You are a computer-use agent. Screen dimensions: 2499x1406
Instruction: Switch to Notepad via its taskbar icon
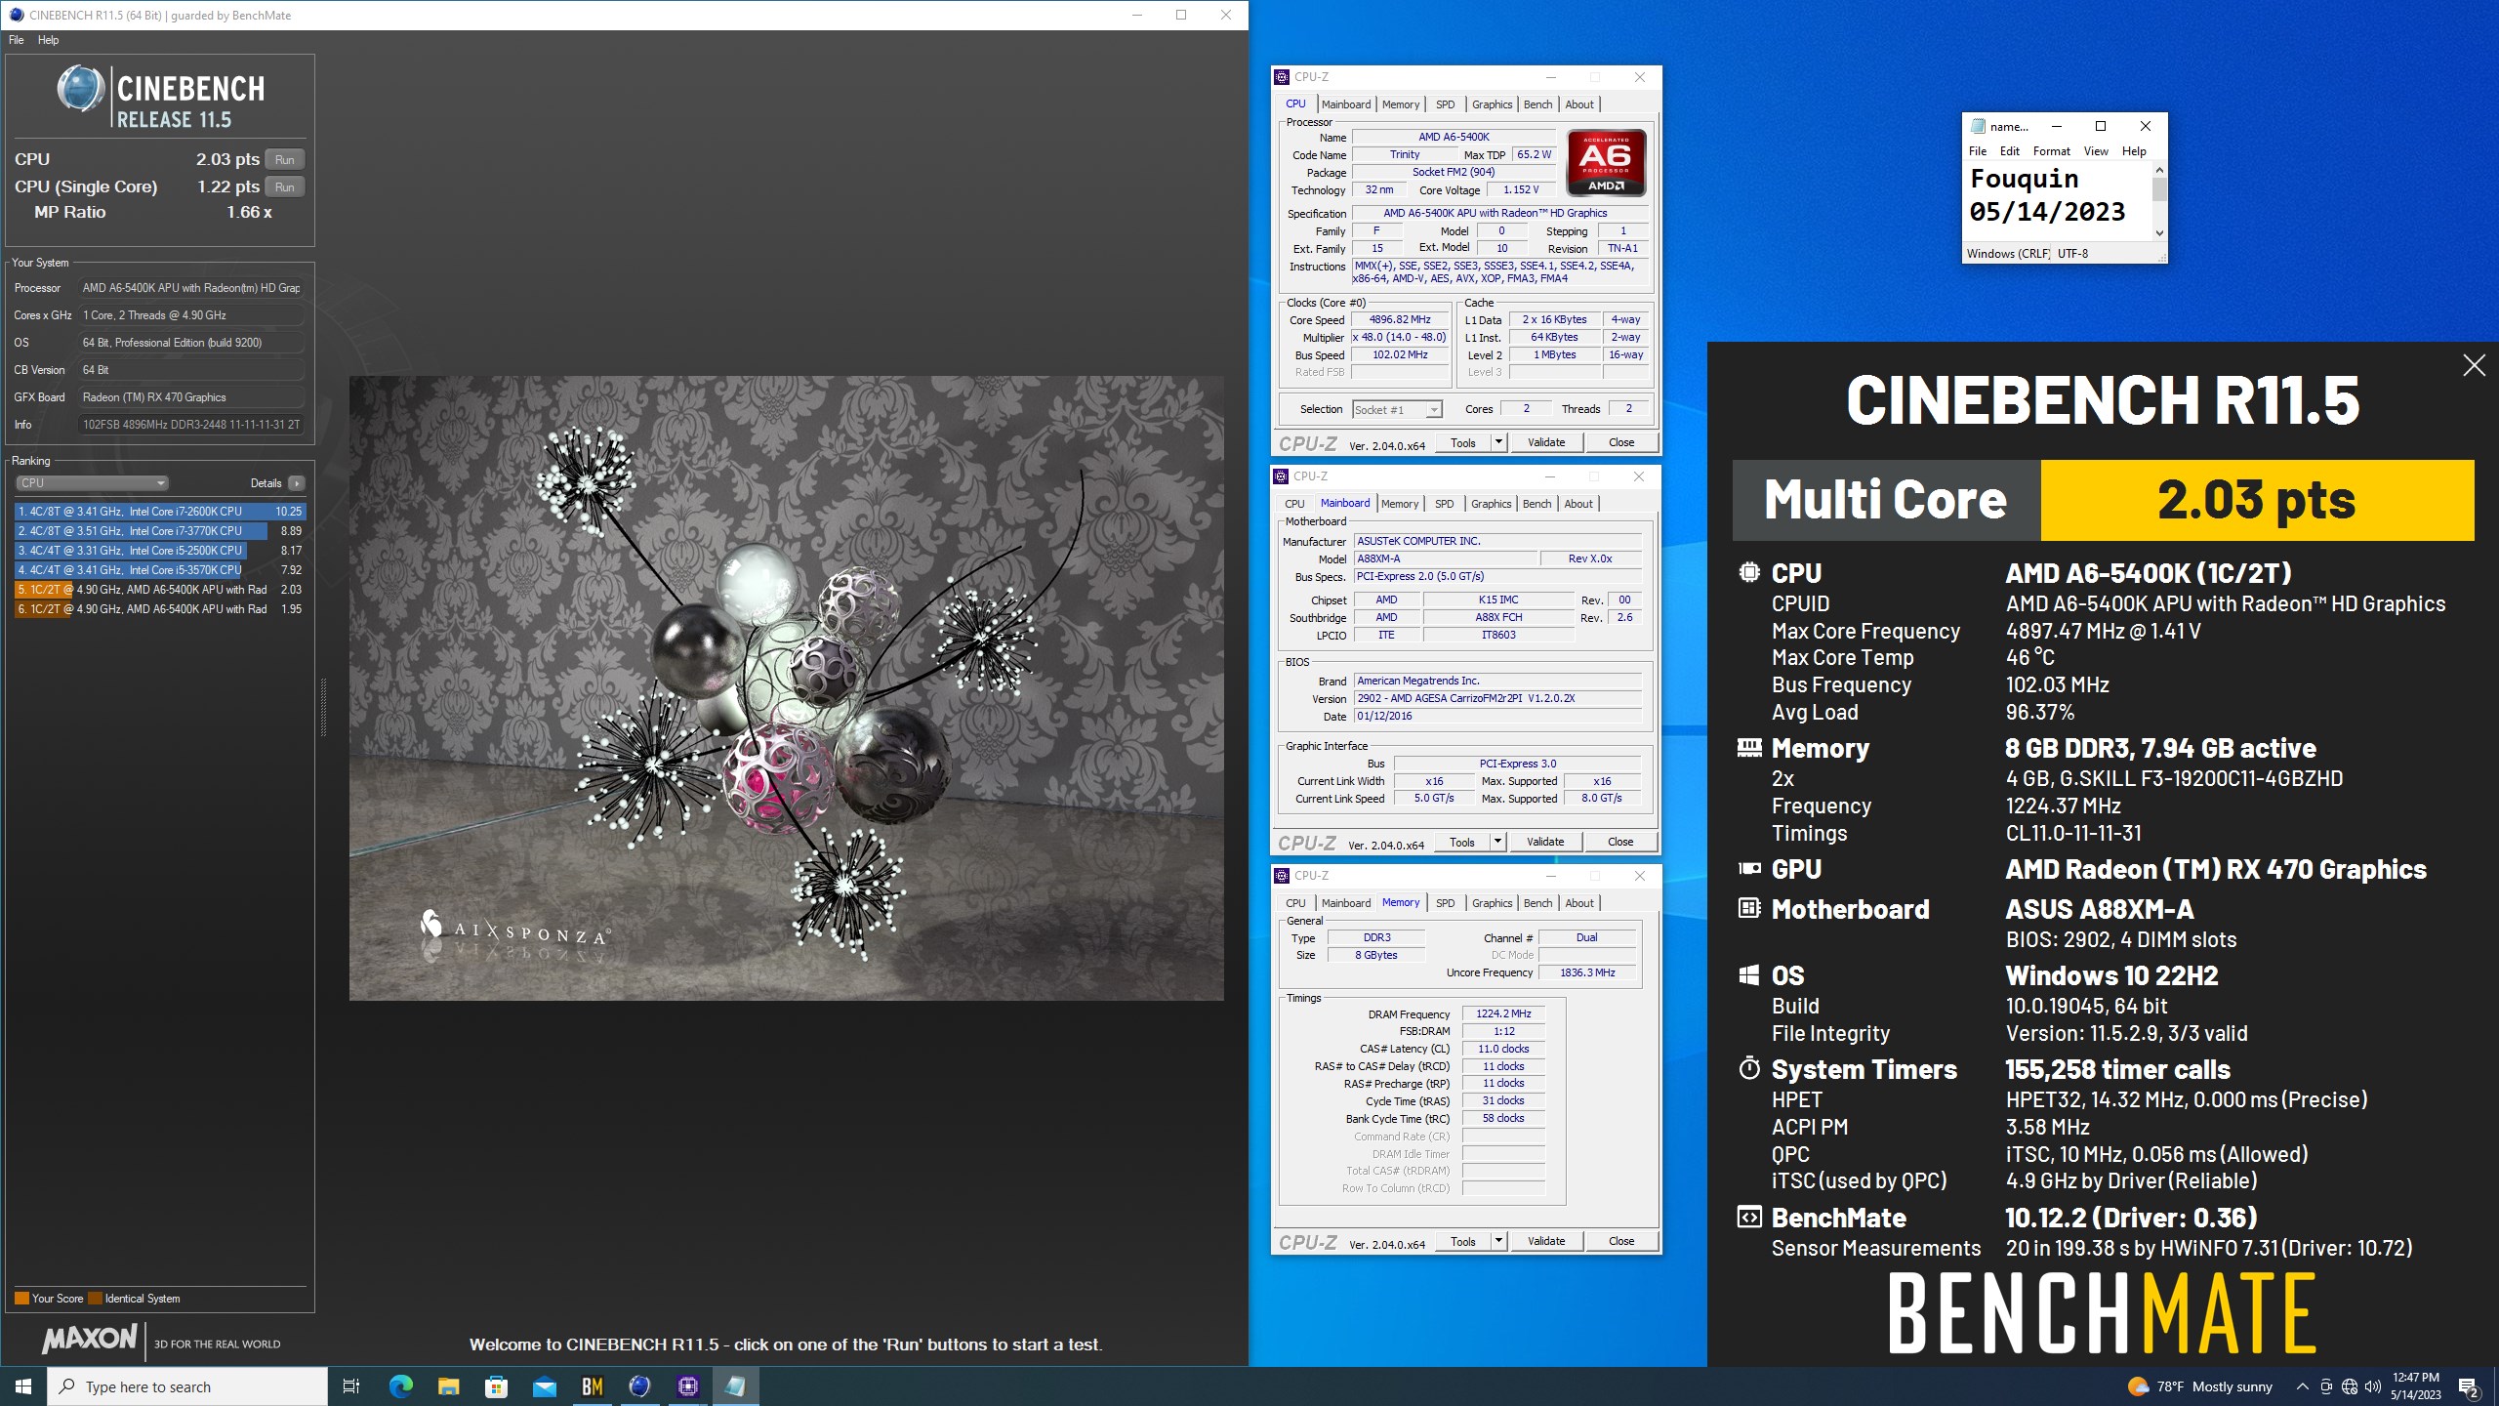click(735, 1386)
